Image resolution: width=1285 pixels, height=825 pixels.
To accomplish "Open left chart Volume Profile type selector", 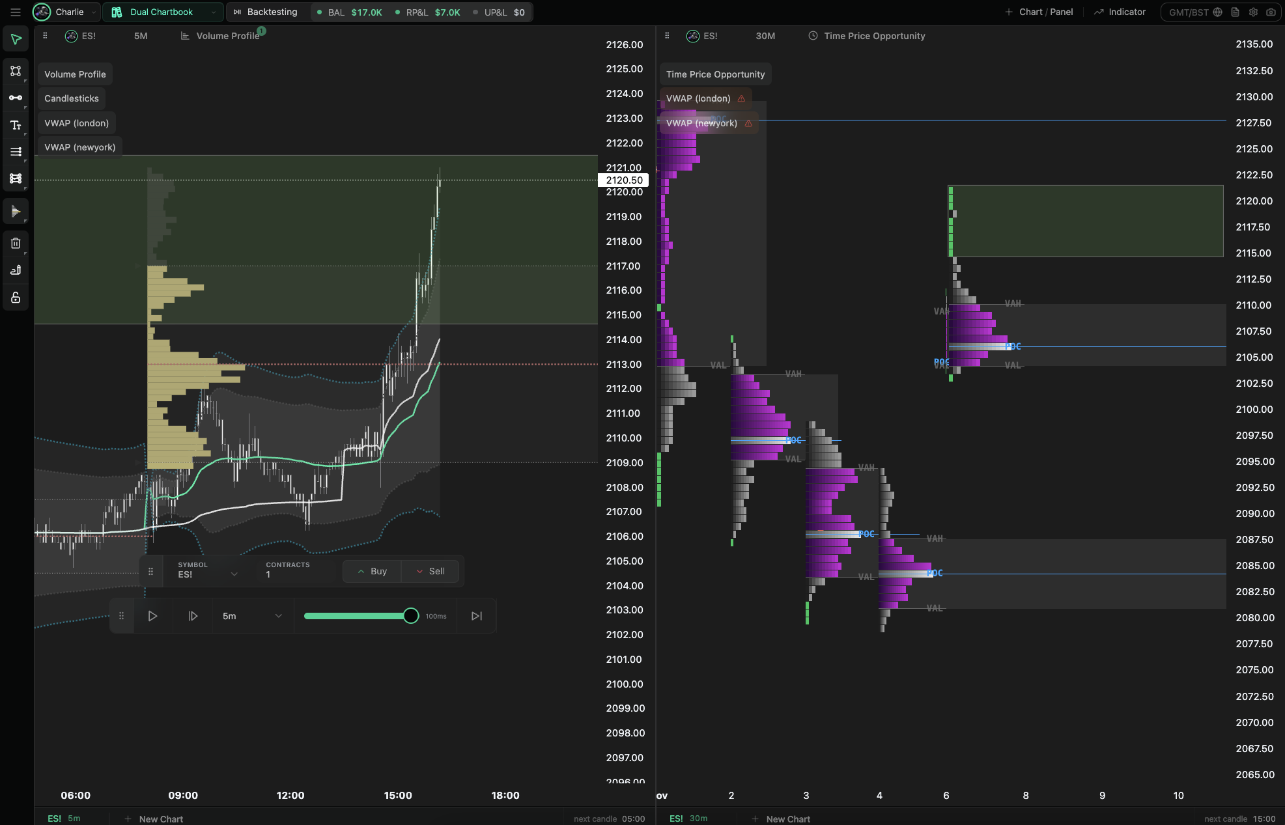I will [220, 36].
